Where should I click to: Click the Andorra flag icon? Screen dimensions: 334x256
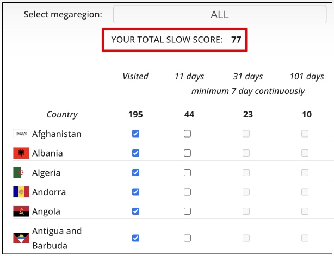[x=21, y=192]
